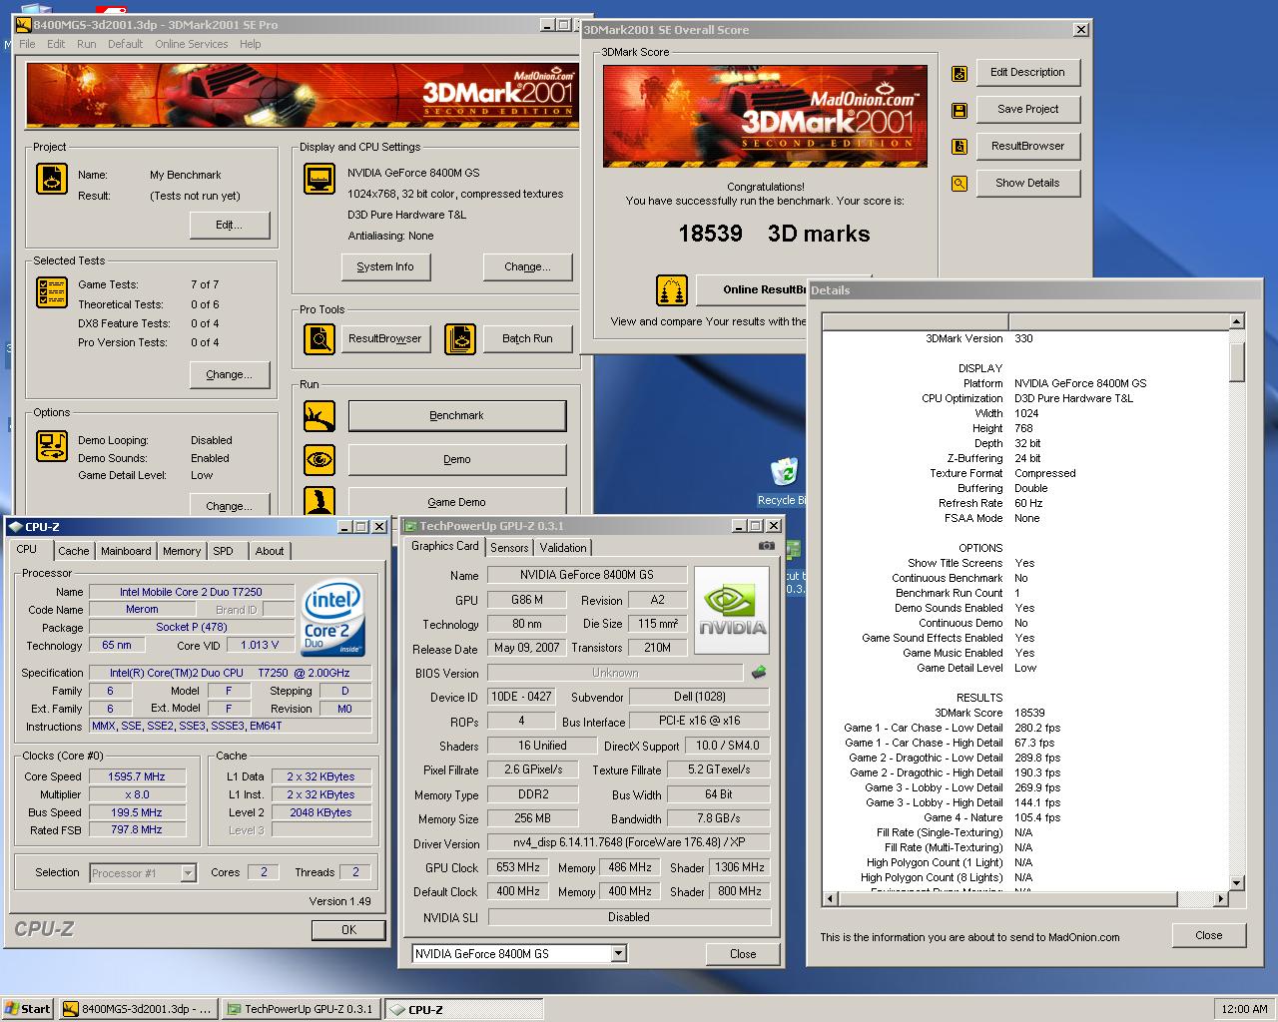The width and height of the screenshot is (1278, 1022).
Task: Click Change button under Display and CPU Settings
Action: coord(528,267)
